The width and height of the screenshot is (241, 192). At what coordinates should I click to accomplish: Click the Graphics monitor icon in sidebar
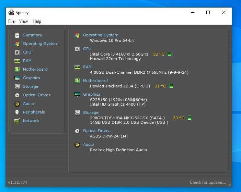17,78
